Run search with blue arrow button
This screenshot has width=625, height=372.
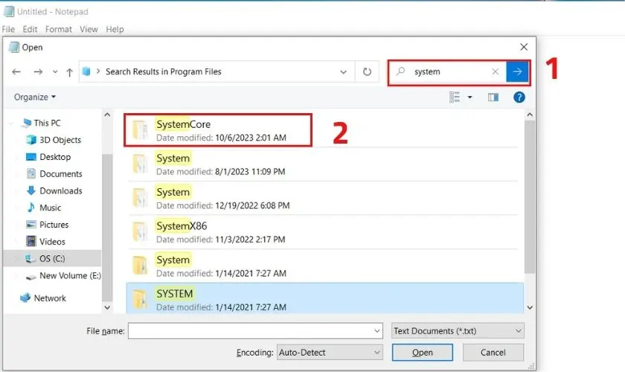tap(517, 71)
